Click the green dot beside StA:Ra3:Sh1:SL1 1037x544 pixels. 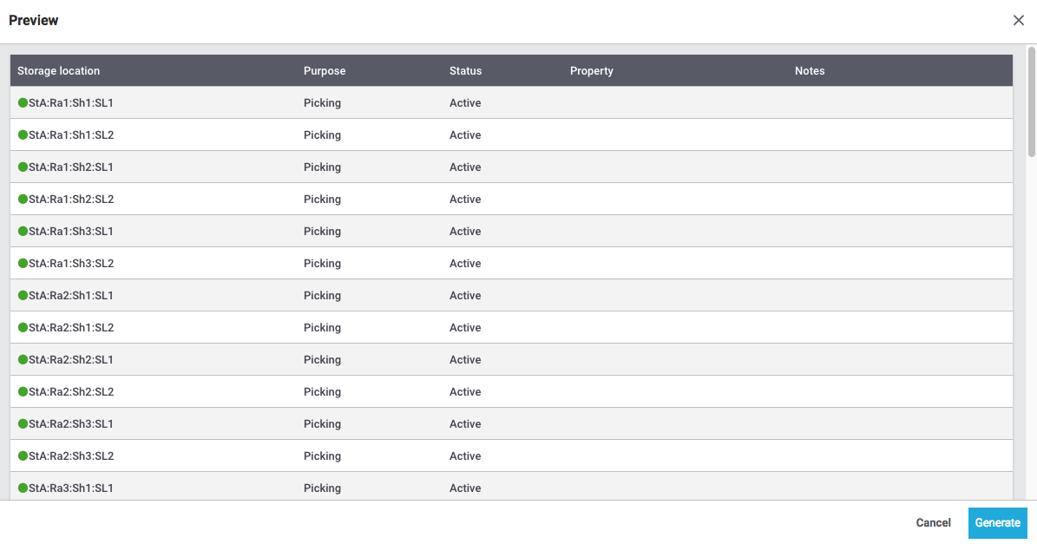click(23, 488)
